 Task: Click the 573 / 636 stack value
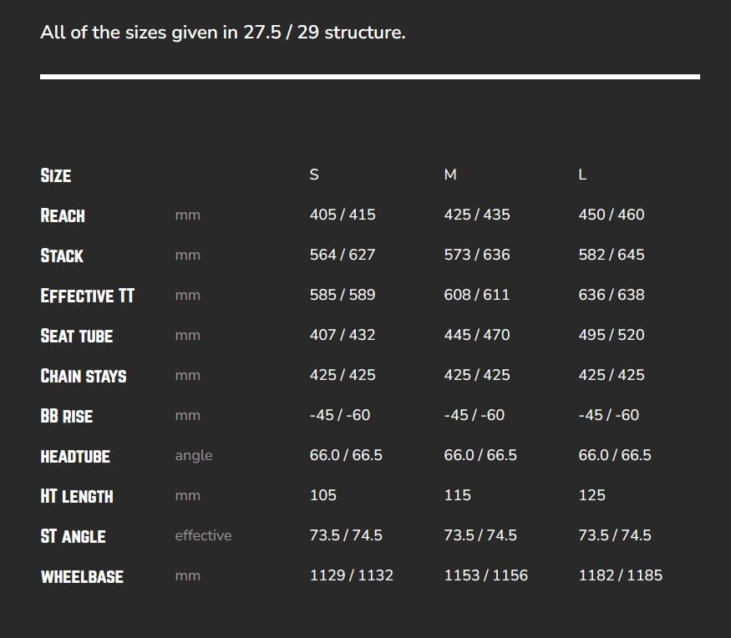(x=477, y=255)
